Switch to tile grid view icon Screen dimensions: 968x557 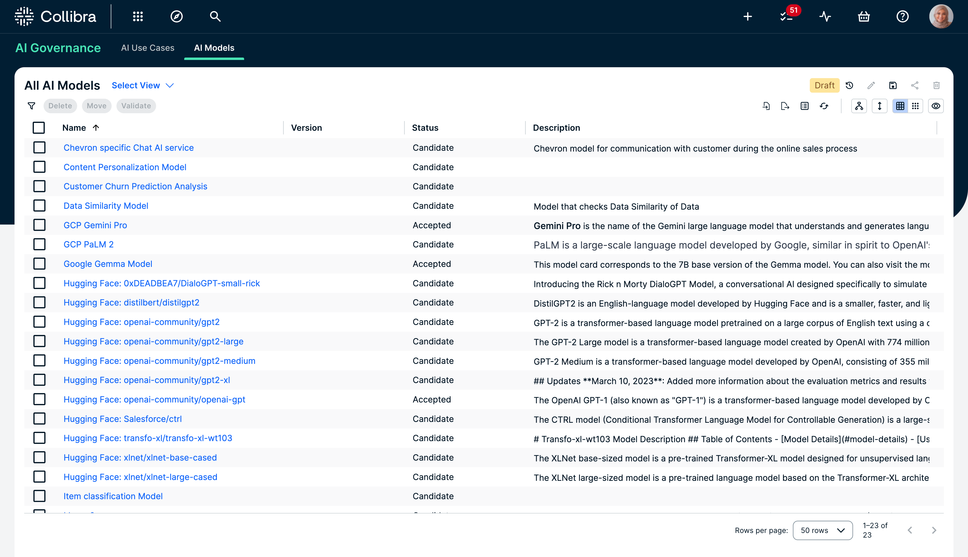tap(915, 106)
